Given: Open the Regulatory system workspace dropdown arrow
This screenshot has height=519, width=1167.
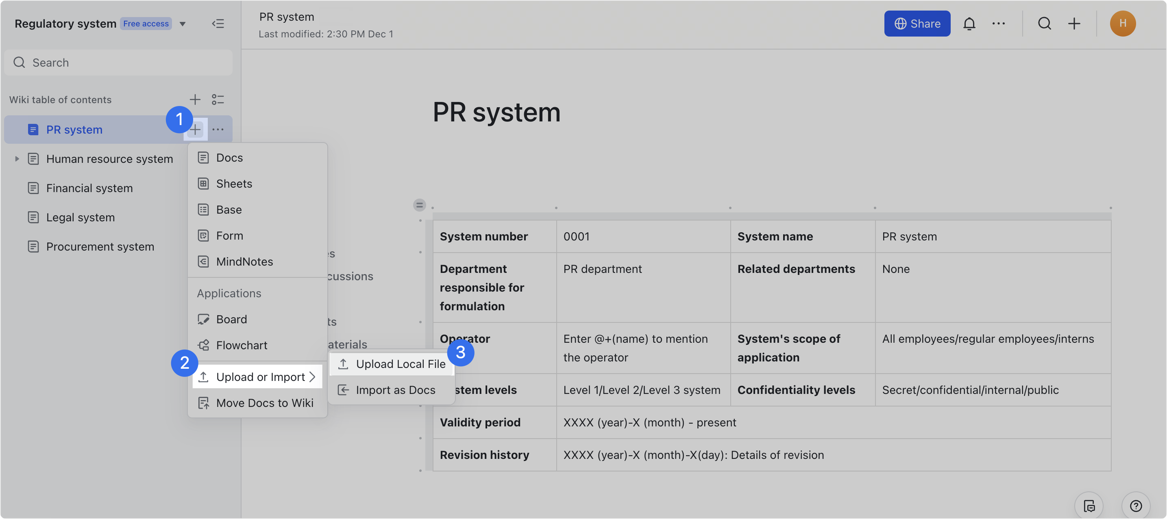Looking at the screenshot, I should (183, 24).
